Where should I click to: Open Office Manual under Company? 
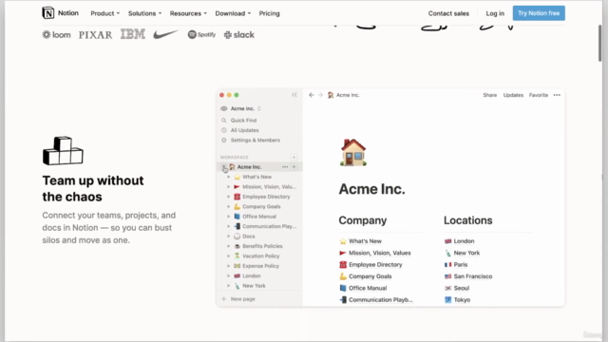pyautogui.click(x=363, y=288)
